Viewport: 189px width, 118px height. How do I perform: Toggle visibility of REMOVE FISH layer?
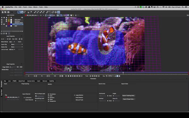2,23
